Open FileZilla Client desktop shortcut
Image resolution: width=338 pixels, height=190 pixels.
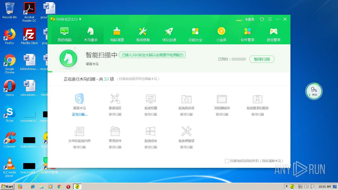click(29, 36)
